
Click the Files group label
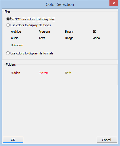7,11
